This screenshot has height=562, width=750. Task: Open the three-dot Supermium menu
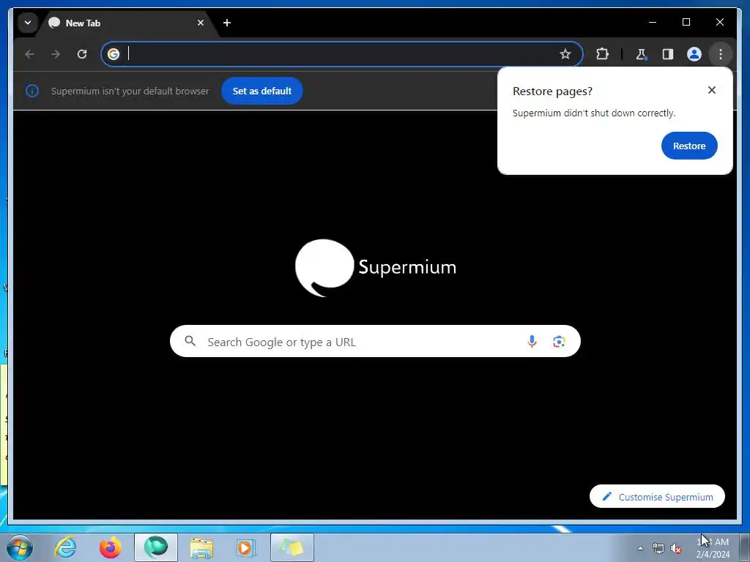pos(721,54)
